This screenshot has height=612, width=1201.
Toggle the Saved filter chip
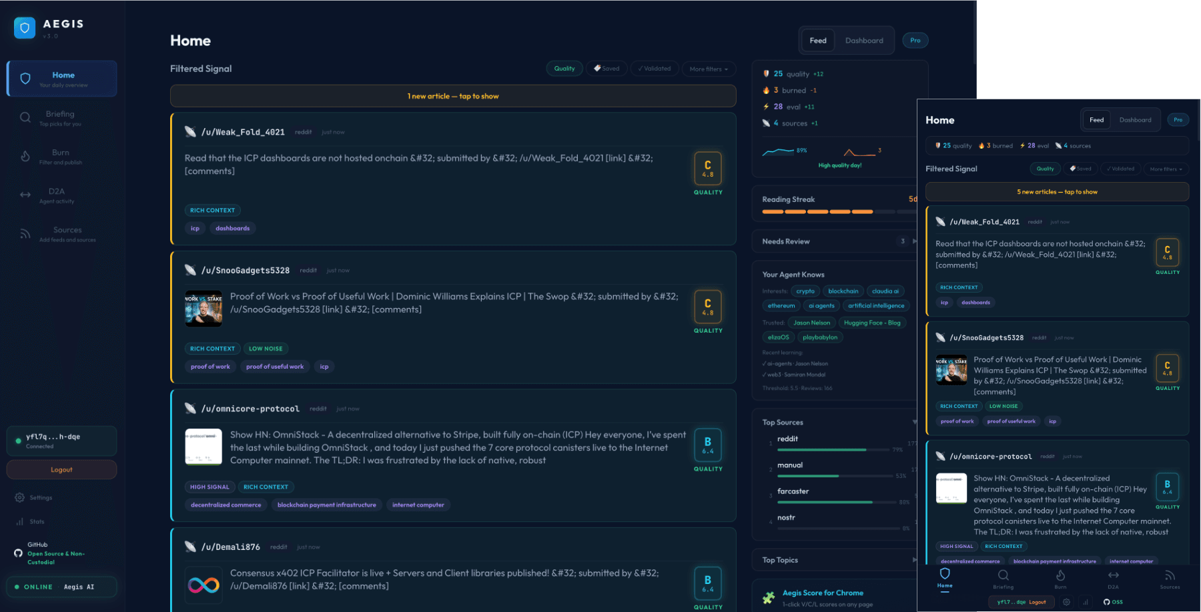coord(607,69)
